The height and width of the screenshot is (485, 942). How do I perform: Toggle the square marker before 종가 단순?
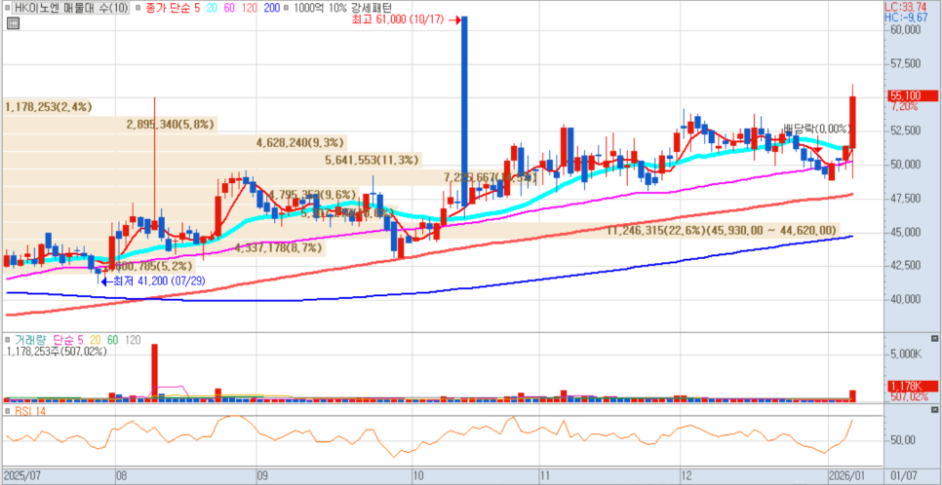click(137, 8)
